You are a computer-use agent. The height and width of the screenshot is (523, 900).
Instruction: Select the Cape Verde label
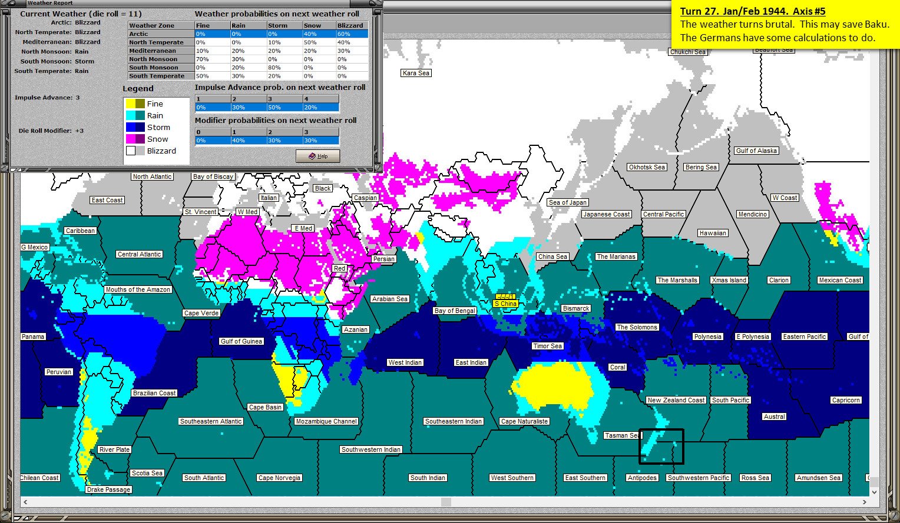coord(201,313)
